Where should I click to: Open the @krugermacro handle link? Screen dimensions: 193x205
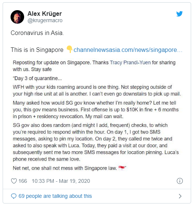[45, 21]
